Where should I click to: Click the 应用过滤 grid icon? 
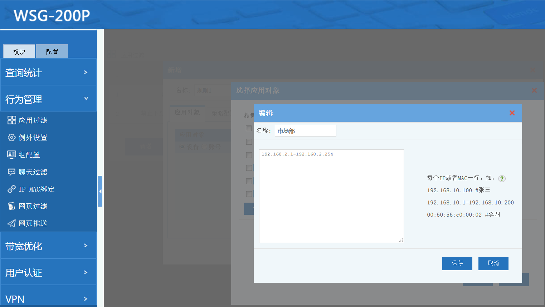click(x=11, y=120)
